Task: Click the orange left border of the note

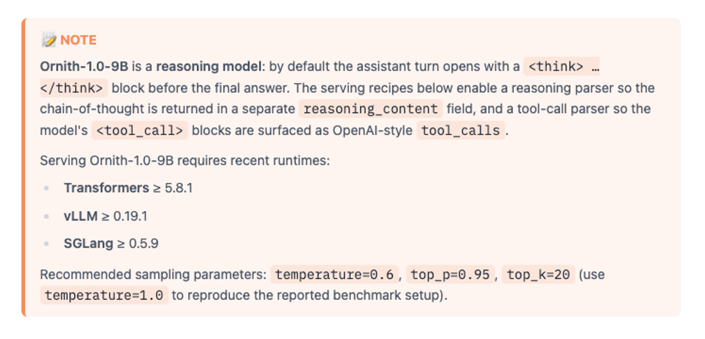Action: click(24, 167)
